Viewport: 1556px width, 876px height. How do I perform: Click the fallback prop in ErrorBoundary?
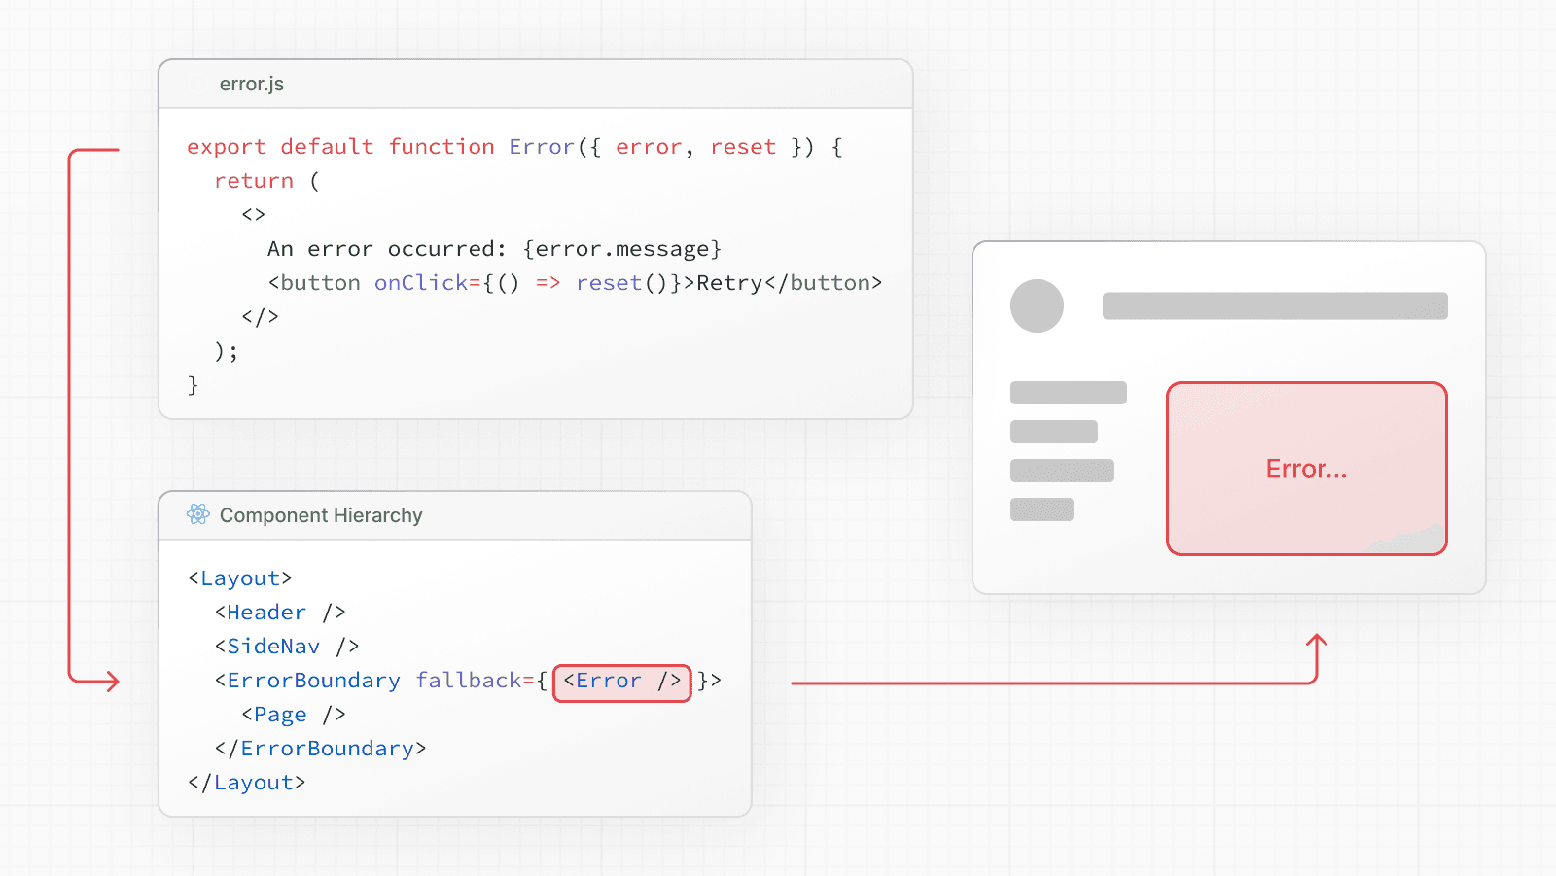(x=469, y=680)
